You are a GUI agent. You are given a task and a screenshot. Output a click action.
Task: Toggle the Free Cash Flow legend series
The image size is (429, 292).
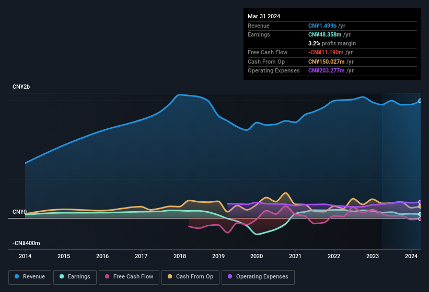pos(129,277)
